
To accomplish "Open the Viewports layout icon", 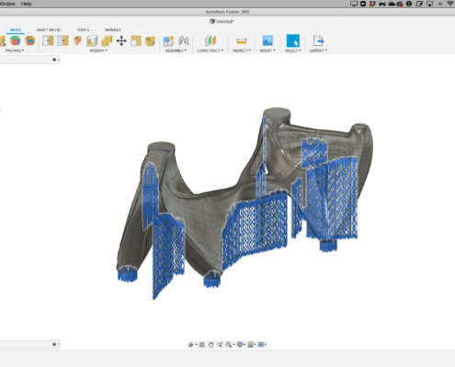I will [x=261, y=345].
